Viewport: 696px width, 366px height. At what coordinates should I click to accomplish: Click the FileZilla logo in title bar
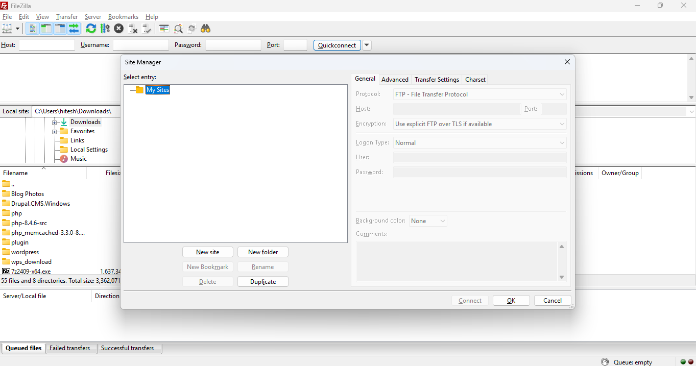[5, 5]
